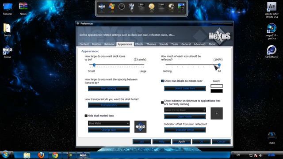Switch to the Themes tab
Image resolution: width=283 pixels, height=159 pixels.
tap(151, 44)
